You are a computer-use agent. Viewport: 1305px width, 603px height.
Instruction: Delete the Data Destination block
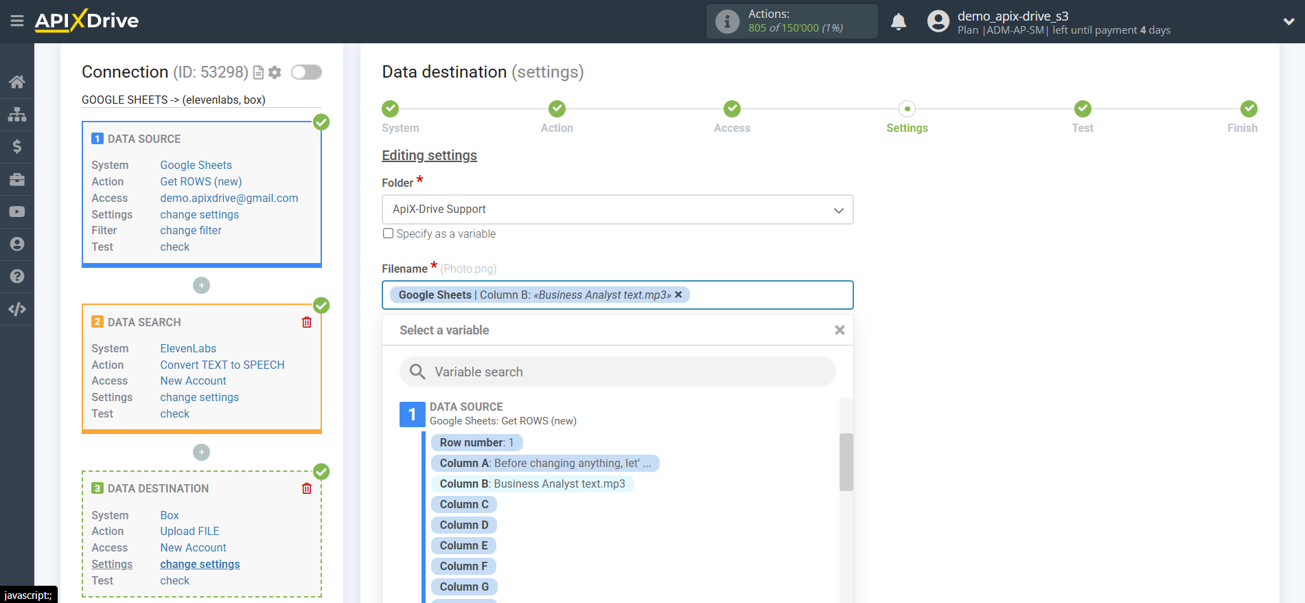[307, 488]
